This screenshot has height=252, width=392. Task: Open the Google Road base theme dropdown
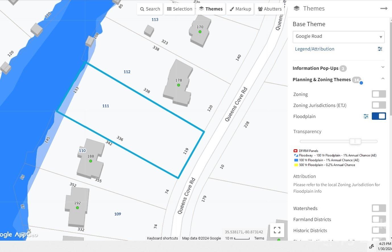click(x=338, y=37)
